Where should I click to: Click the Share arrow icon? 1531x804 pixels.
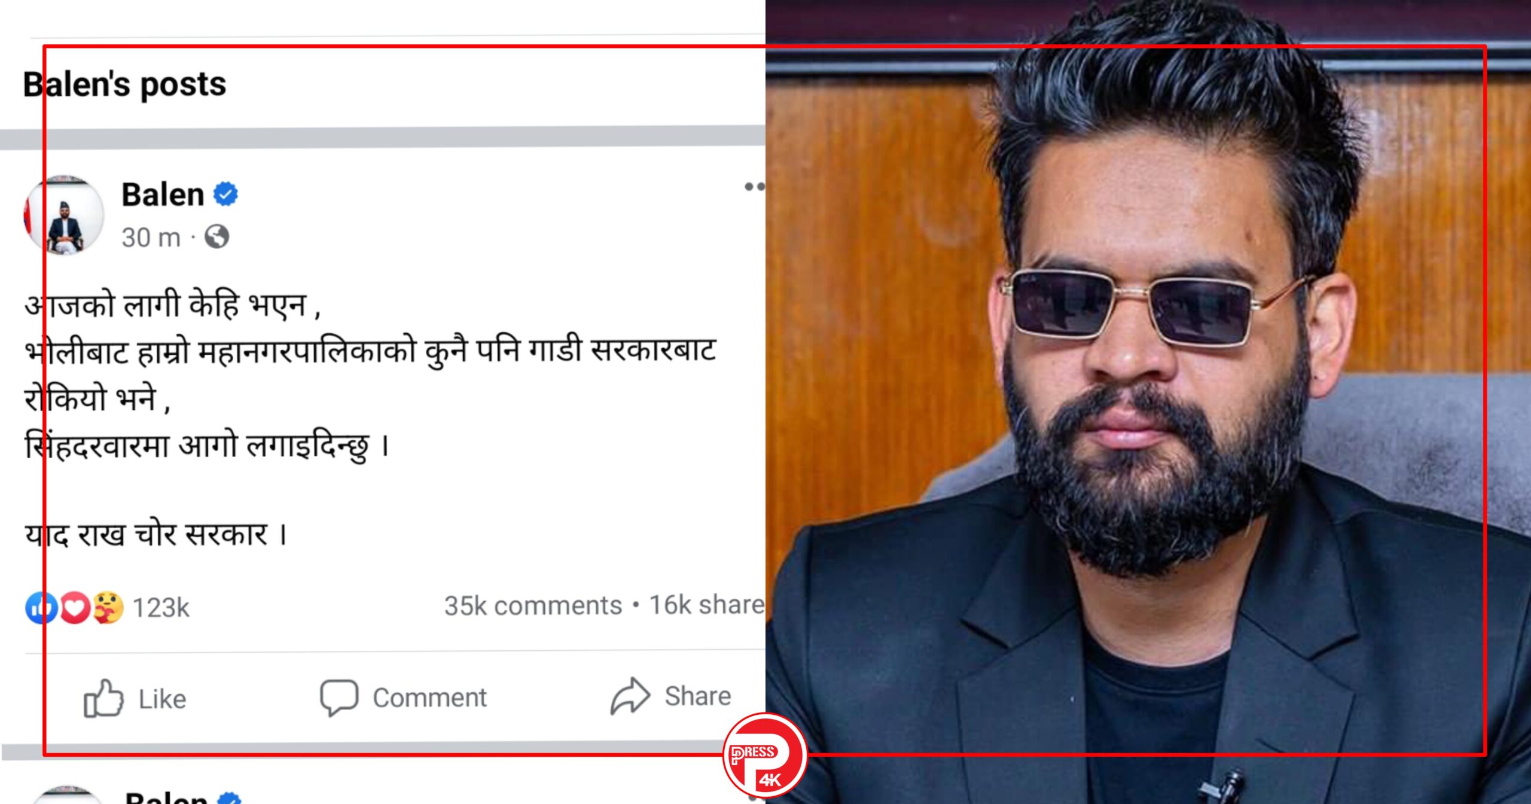tap(630, 696)
